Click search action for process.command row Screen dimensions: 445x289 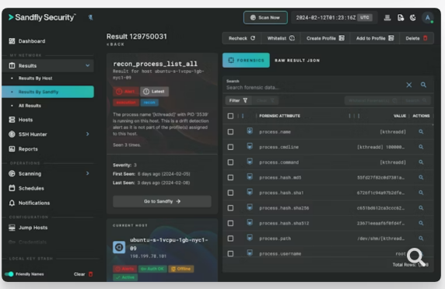(421, 162)
